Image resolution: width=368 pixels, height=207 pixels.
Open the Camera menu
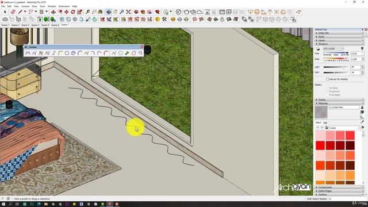point(25,6)
